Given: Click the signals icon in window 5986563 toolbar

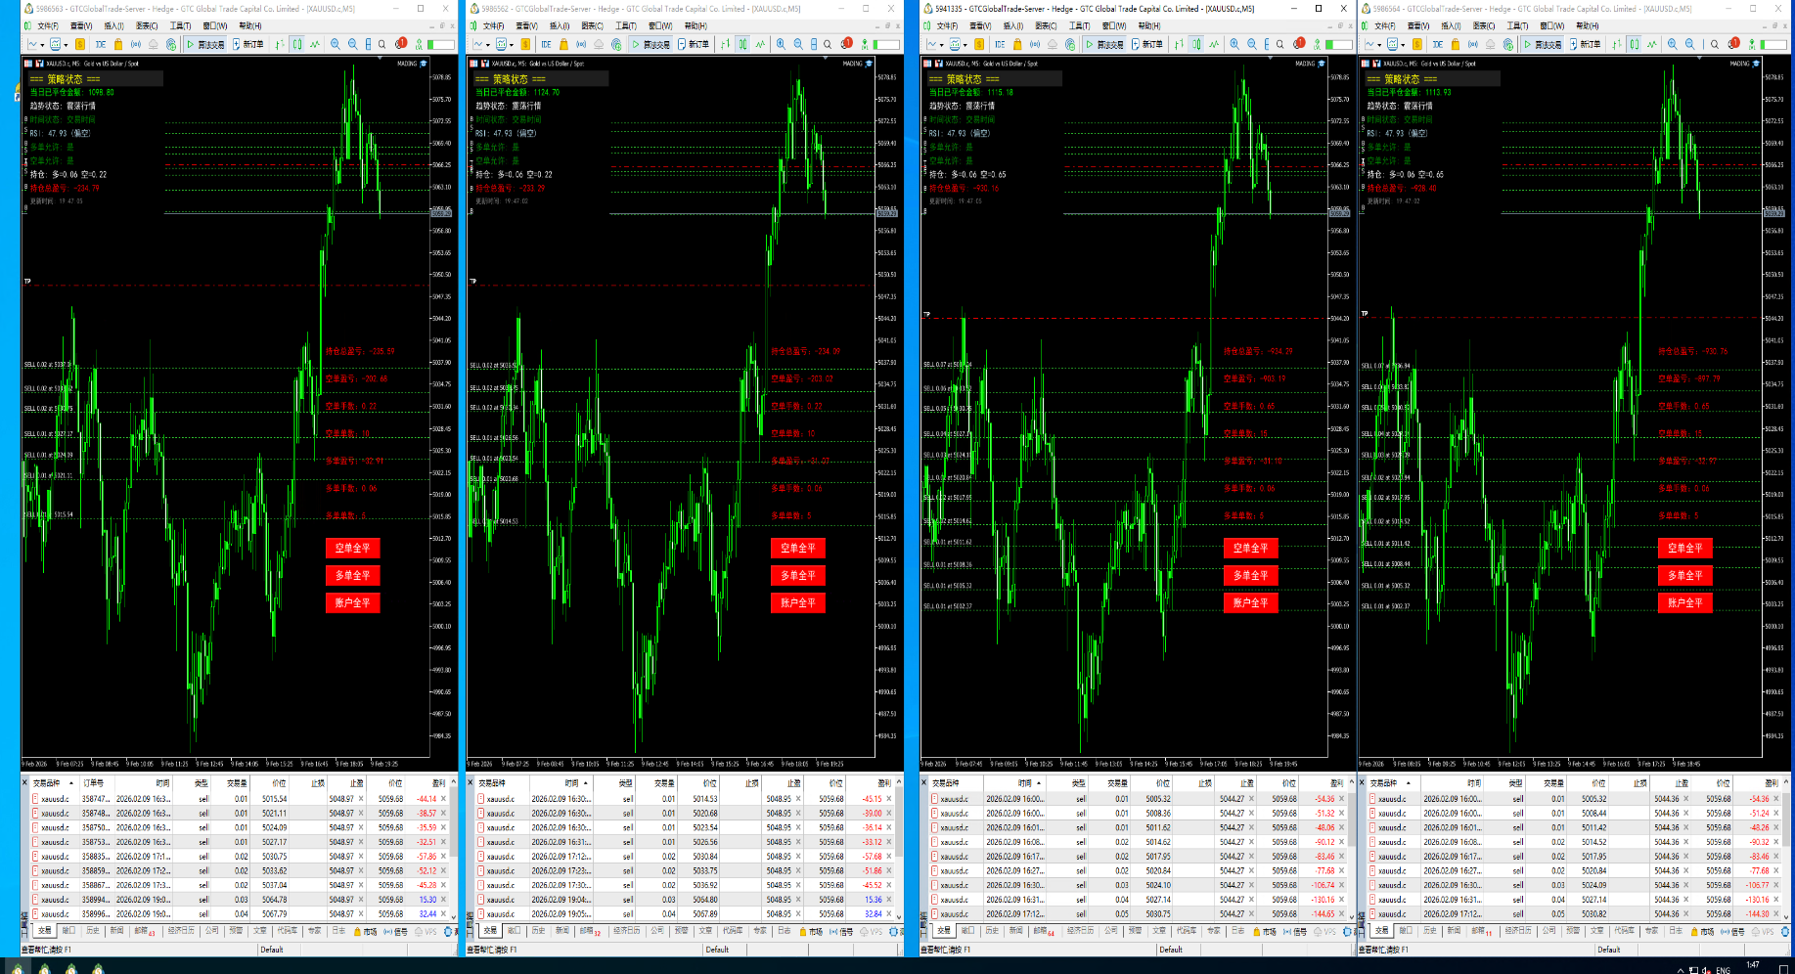Looking at the screenshot, I should click(136, 44).
